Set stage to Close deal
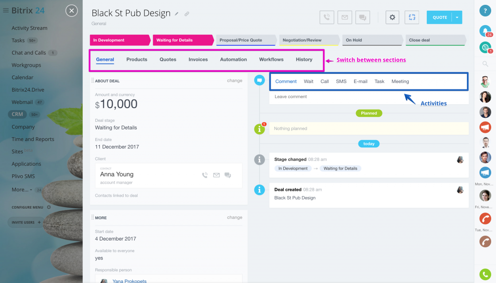The width and height of the screenshot is (496, 283). (436, 40)
